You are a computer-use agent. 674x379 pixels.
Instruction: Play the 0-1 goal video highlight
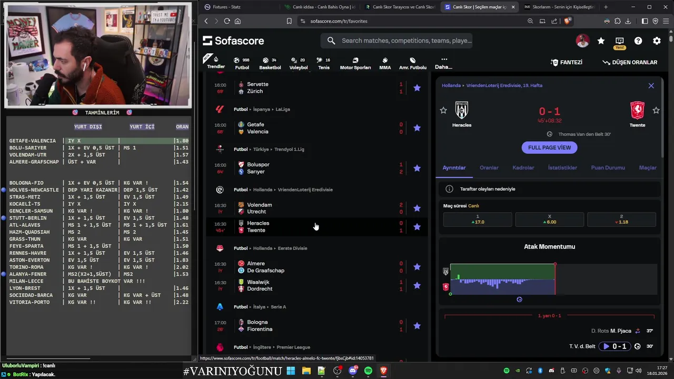(614, 346)
